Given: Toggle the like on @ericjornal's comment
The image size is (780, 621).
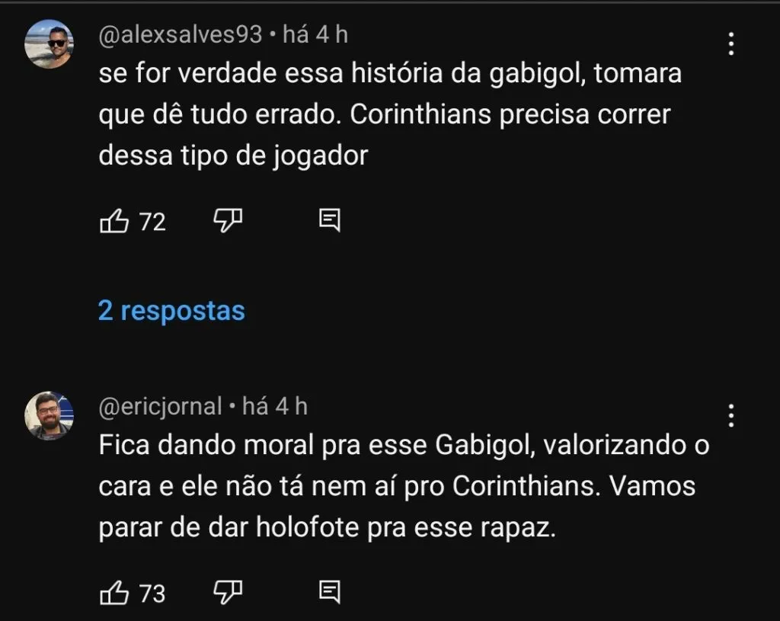Looking at the screenshot, I should coord(114,592).
